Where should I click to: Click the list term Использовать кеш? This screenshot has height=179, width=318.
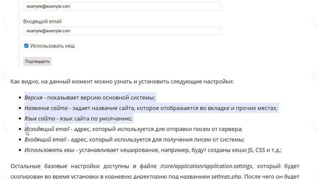pos(49,150)
